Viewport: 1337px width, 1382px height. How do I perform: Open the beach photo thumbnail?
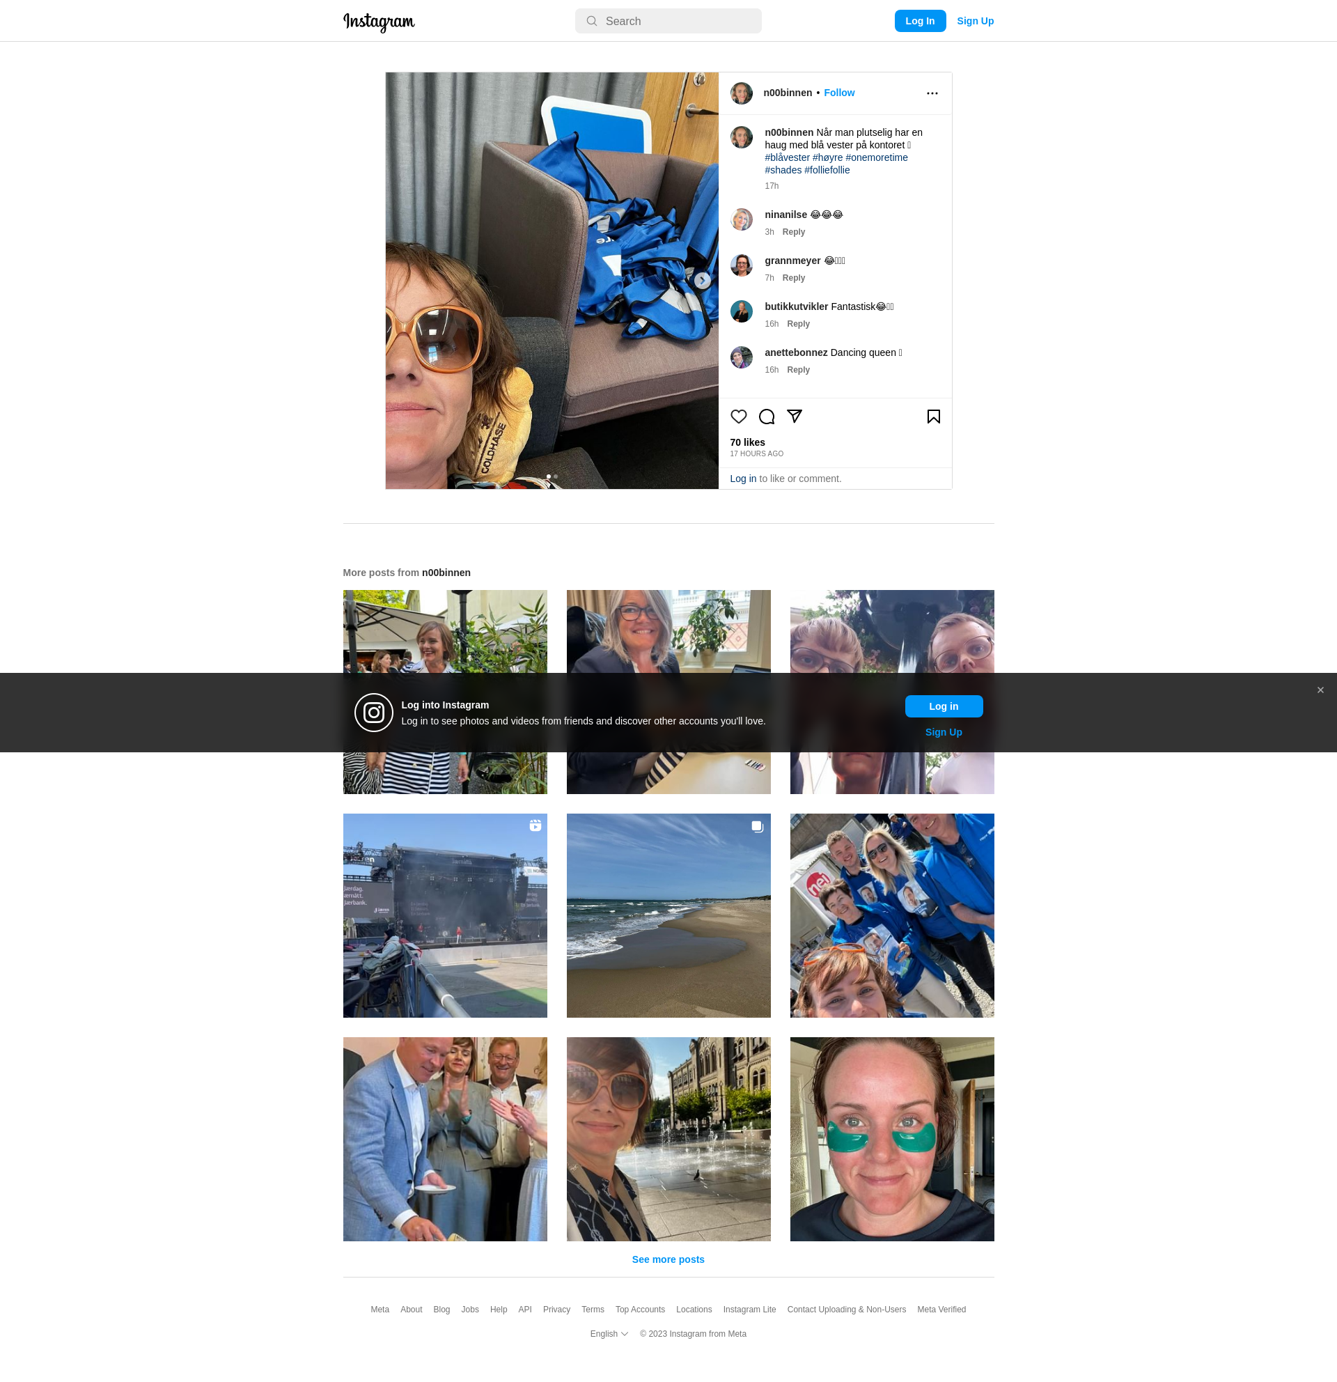(x=668, y=915)
